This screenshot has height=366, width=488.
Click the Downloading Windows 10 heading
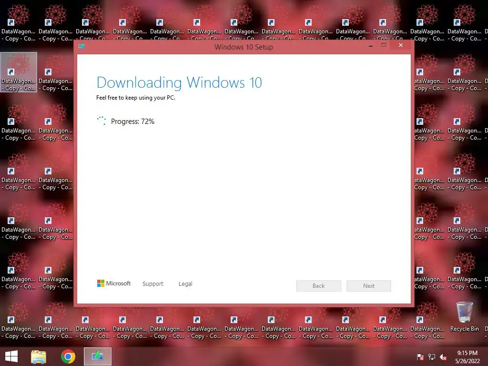pos(179,82)
